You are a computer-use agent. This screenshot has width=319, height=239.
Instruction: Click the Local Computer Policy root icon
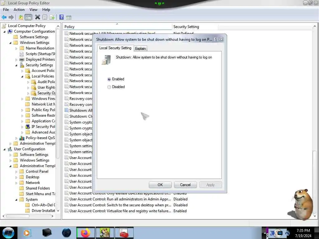pyautogui.click(x=4, y=26)
